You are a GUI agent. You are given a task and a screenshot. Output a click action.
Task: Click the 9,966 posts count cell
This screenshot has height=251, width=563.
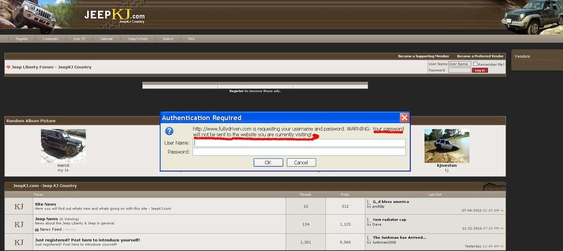(x=345, y=242)
